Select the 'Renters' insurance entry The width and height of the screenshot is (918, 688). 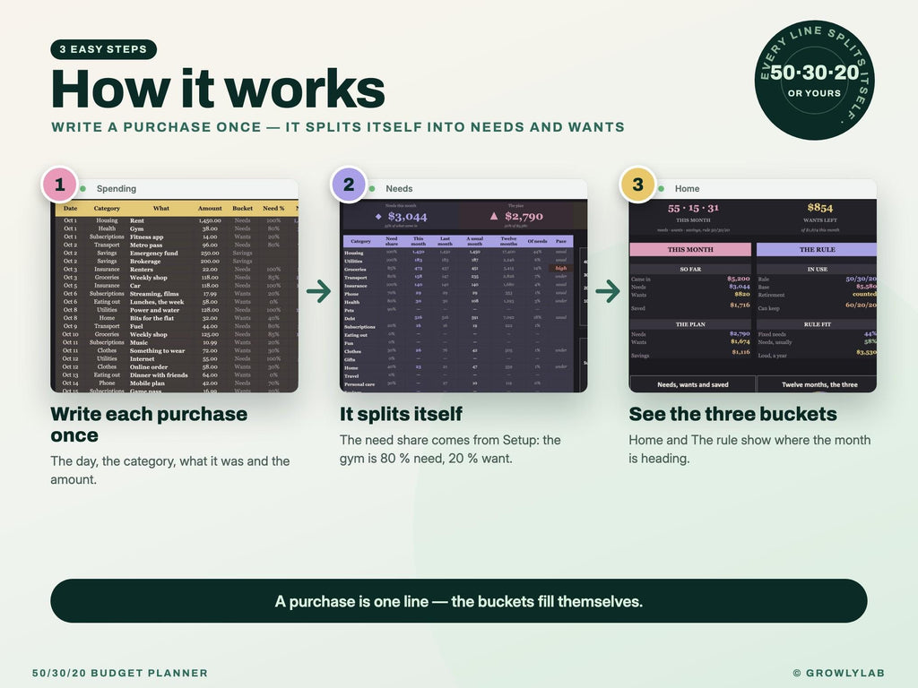click(141, 270)
